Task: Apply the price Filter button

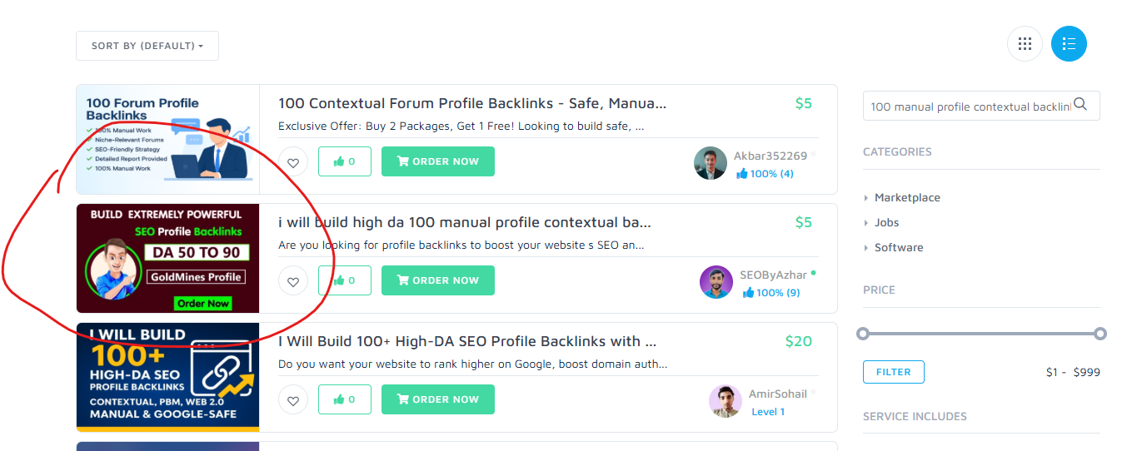Action: point(893,372)
